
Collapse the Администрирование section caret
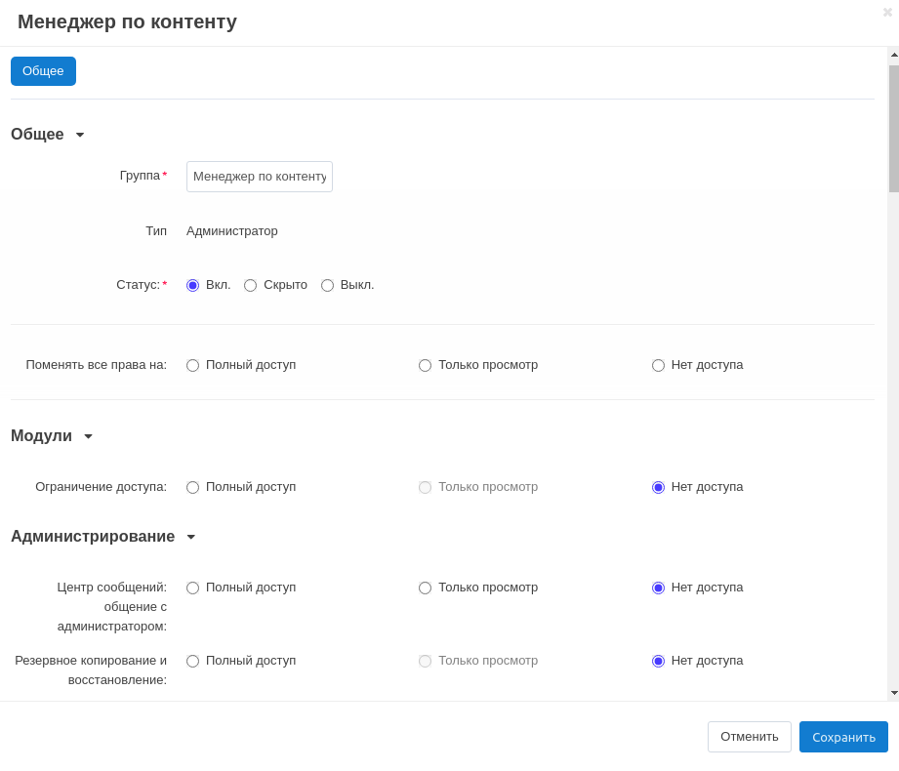click(x=191, y=537)
